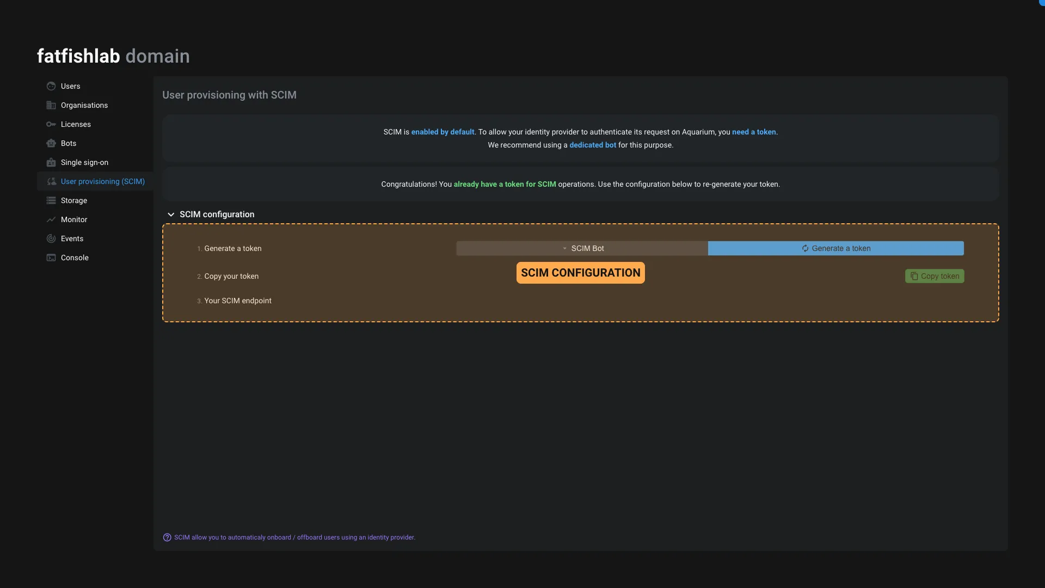The width and height of the screenshot is (1045, 588).
Task: Open the Organisations menu entry
Action: click(x=84, y=105)
